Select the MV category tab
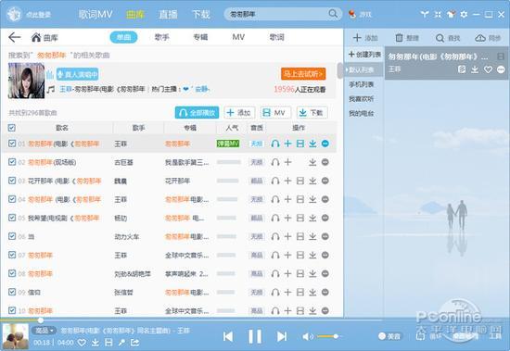This screenshot has height=351, width=510. 238,37
